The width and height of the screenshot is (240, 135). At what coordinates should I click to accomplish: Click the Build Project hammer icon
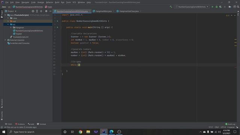[171, 7]
